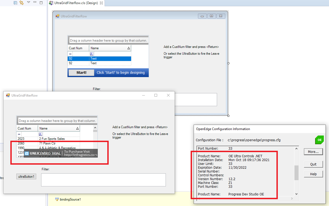Sort by the Name header in the designer grid
This screenshot has height=206, width=329.
(x=110, y=48)
